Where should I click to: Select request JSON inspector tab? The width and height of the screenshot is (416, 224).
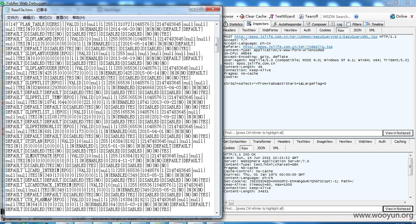357,30
